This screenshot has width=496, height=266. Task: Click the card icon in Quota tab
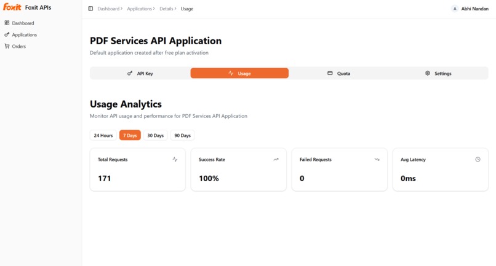click(x=330, y=73)
